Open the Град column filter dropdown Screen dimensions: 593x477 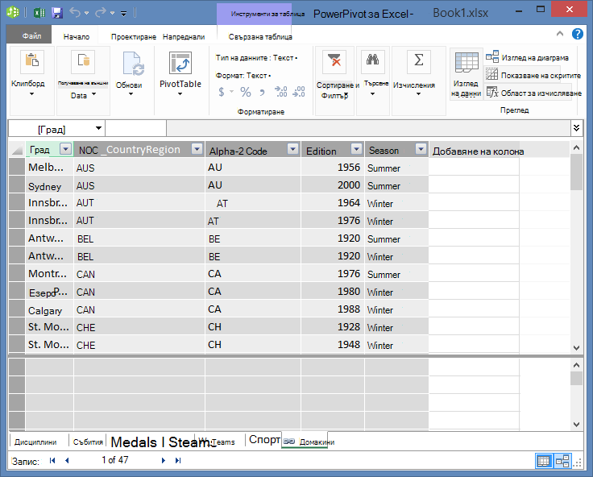(66, 149)
